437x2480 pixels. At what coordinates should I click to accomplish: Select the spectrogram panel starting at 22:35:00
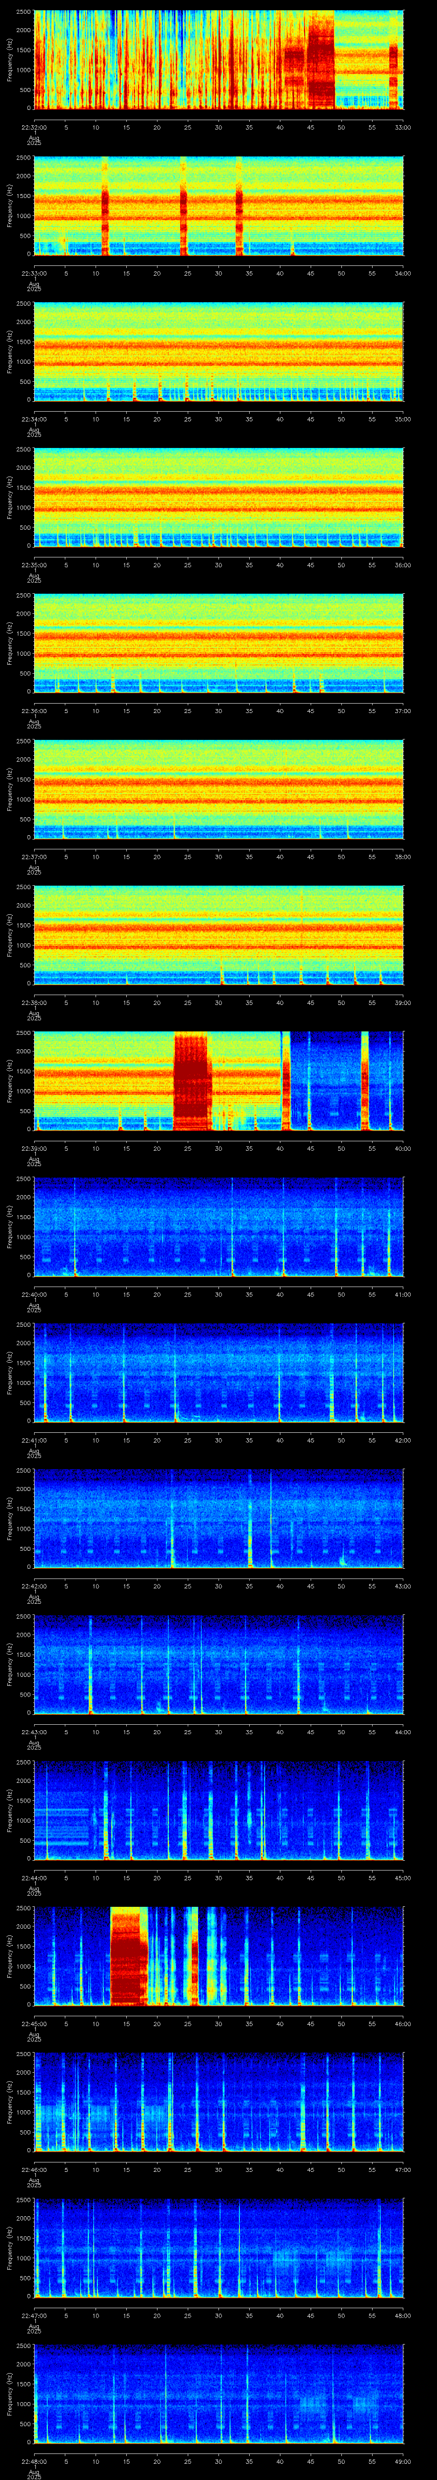pyautogui.click(x=218, y=498)
